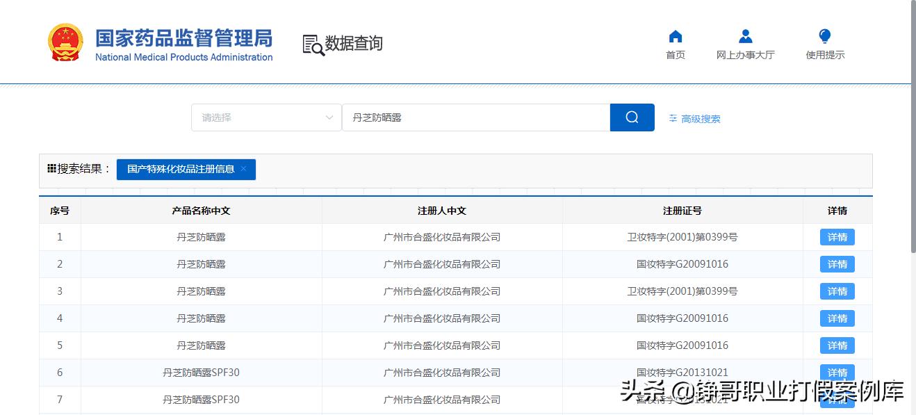
Task: Click the grid icon beside 搜索结果
Action: click(51, 168)
